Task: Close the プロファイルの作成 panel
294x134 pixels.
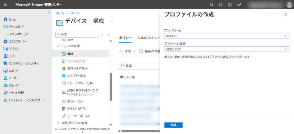Action: pos(285,15)
